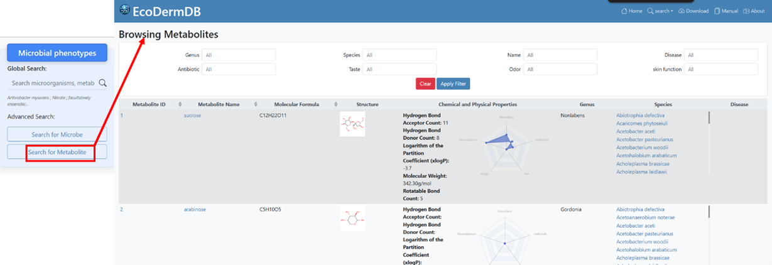The height and width of the screenshot is (265, 772).
Task: Click Search for Microbe button
Action: 57,134
